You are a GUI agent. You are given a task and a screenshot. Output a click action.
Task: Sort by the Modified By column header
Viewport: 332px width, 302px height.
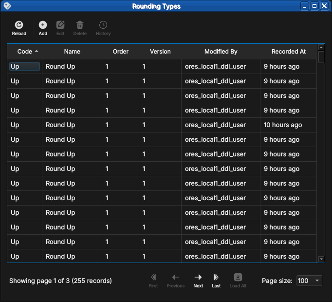(221, 52)
